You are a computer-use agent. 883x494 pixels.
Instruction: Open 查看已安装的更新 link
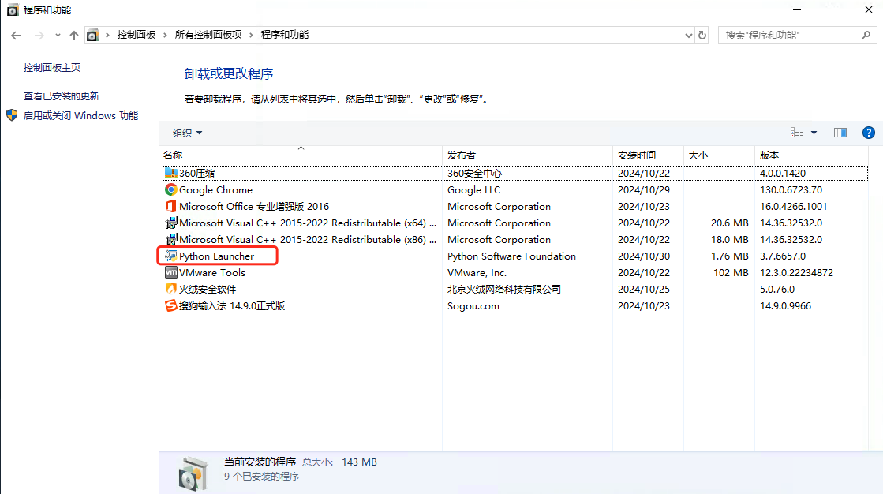(62, 95)
